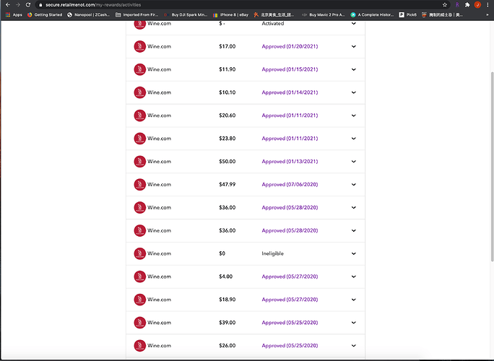The width and height of the screenshot is (494, 361).
Task: Expand the $17.00 Wine.com reward row
Action: 353,46
